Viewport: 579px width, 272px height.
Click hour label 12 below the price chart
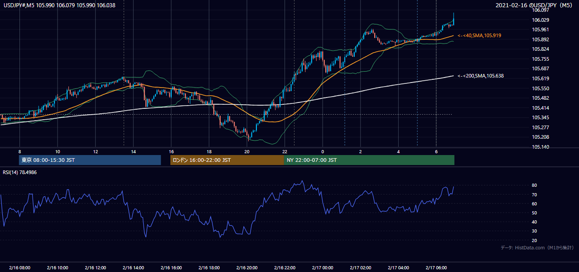96,151
